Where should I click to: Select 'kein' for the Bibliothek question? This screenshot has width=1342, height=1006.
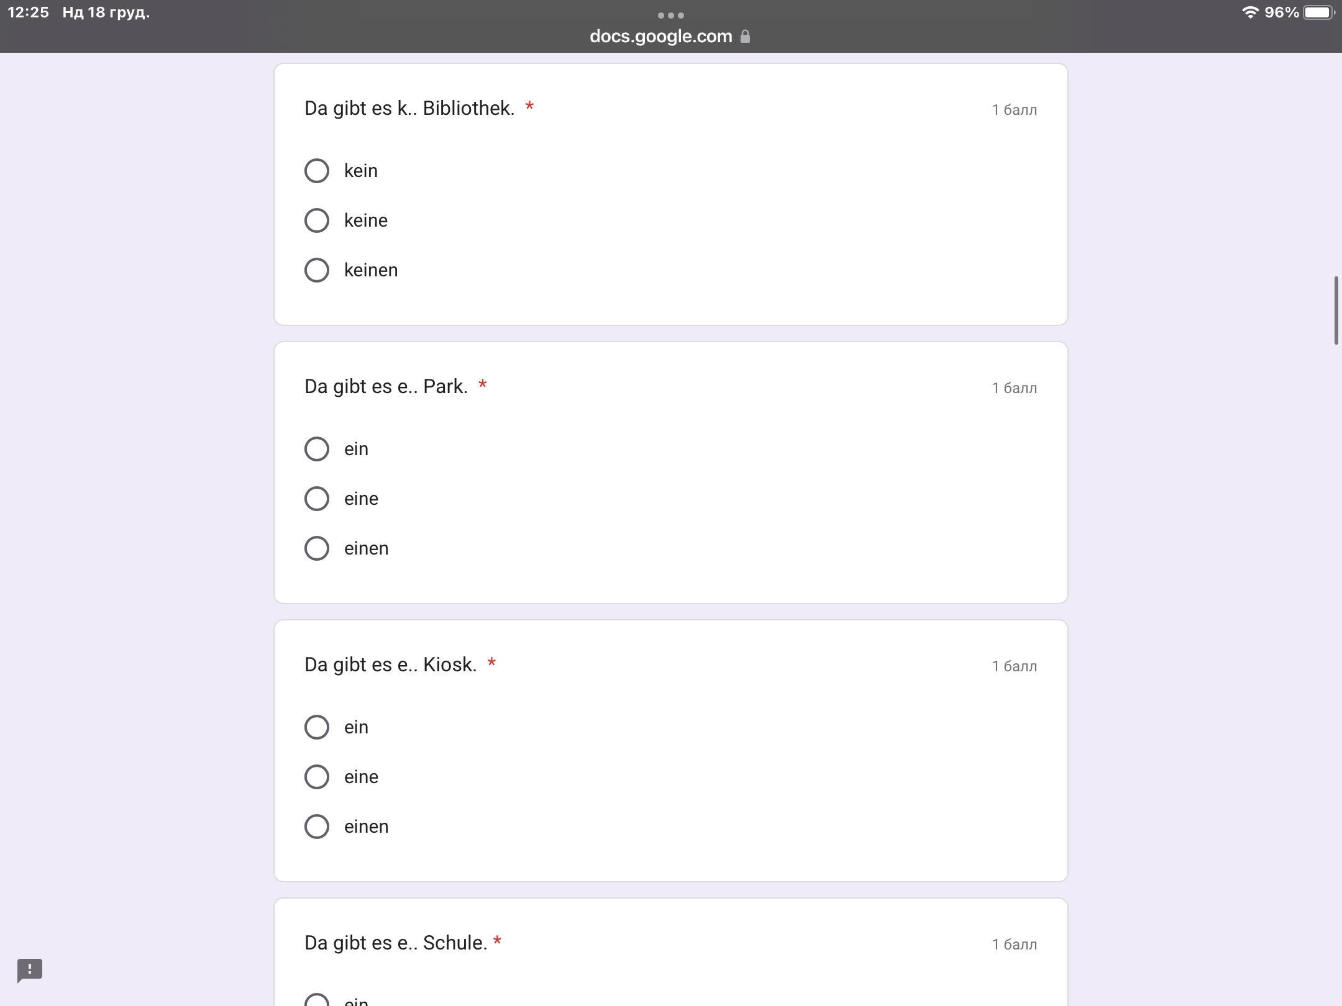[317, 171]
